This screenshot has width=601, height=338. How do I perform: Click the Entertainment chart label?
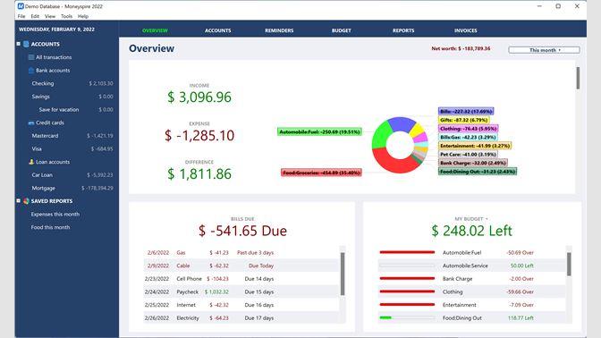475,146
